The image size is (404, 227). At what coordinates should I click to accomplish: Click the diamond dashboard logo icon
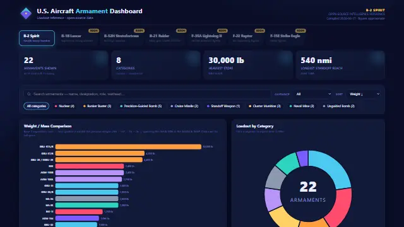(x=26, y=13)
